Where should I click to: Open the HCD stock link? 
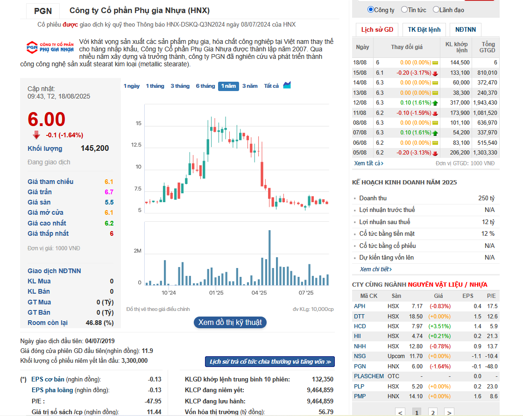360,326
